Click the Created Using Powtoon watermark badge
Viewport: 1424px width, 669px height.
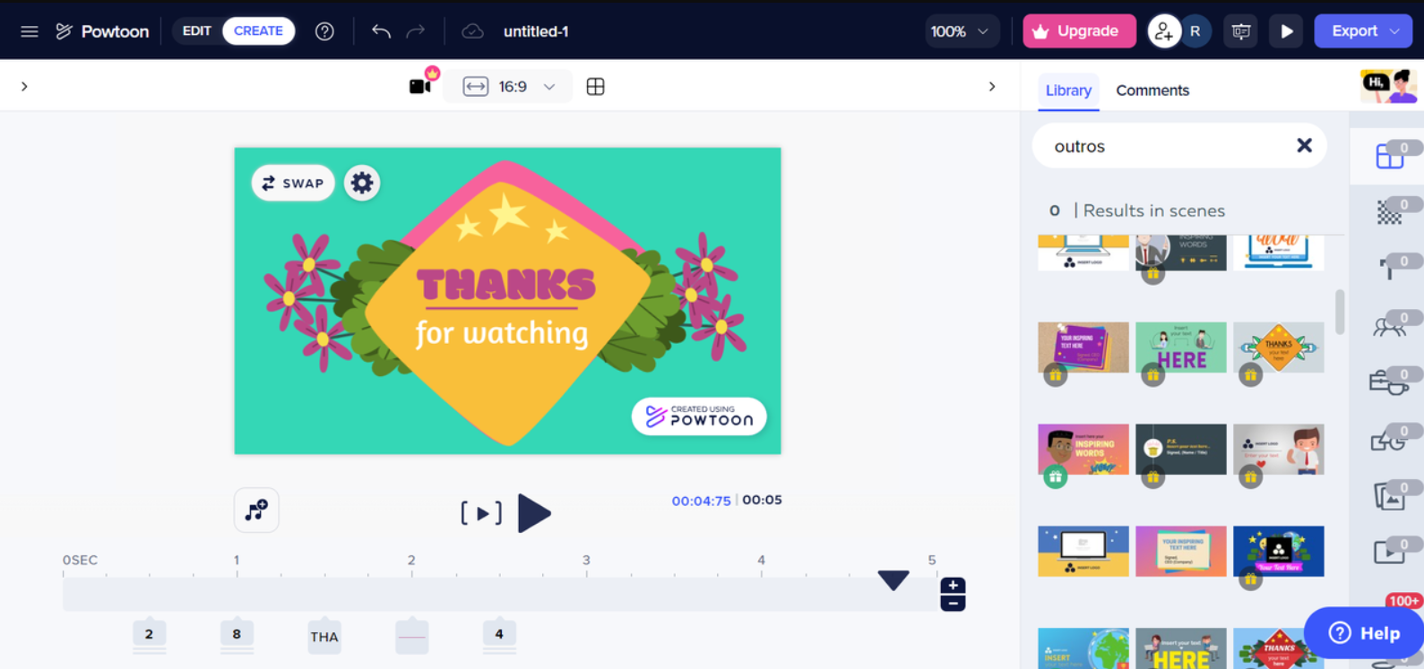[x=699, y=416]
